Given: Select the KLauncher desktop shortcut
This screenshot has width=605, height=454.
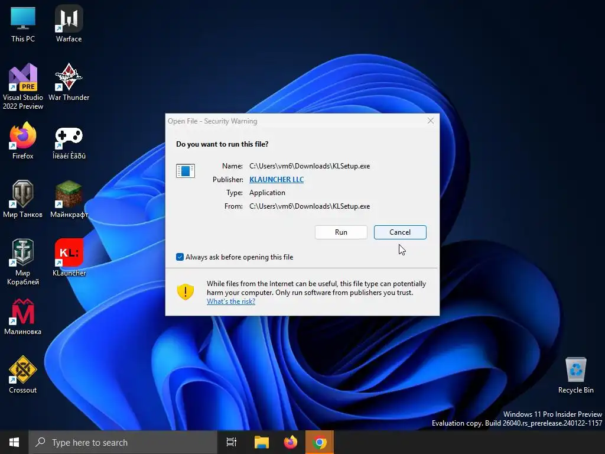Looking at the screenshot, I should click(69, 258).
